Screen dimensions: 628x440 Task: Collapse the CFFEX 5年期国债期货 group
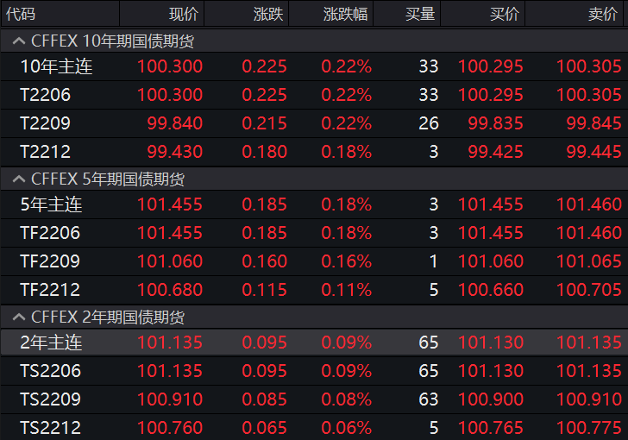click(x=18, y=179)
